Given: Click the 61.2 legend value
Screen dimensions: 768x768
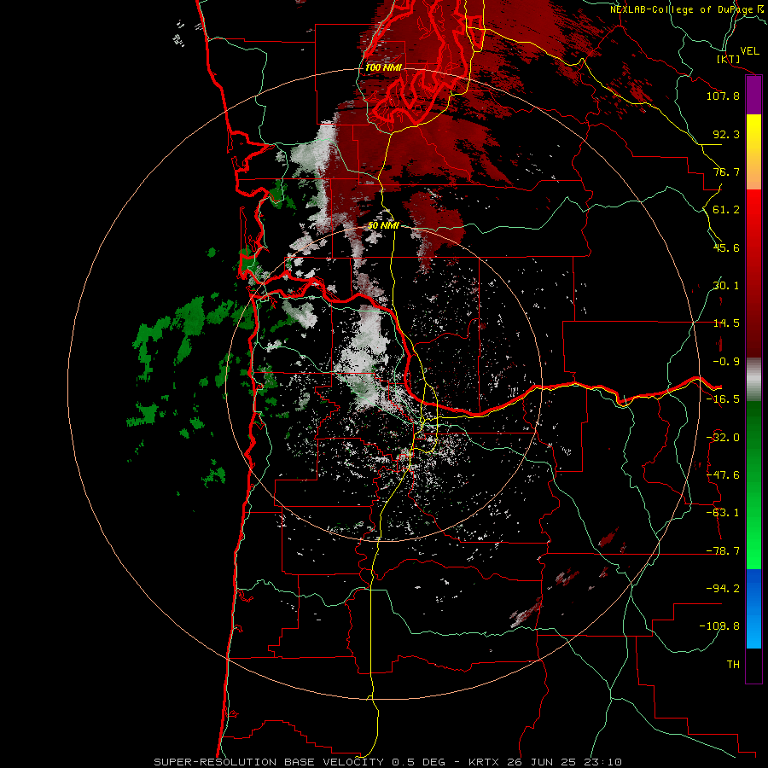Looking at the screenshot, I should [x=726, y=210].
